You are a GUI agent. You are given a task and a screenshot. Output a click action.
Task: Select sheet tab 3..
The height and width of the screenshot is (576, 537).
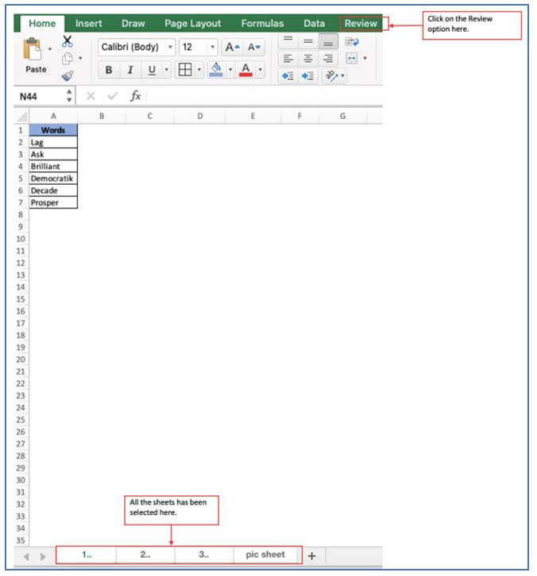204,555
